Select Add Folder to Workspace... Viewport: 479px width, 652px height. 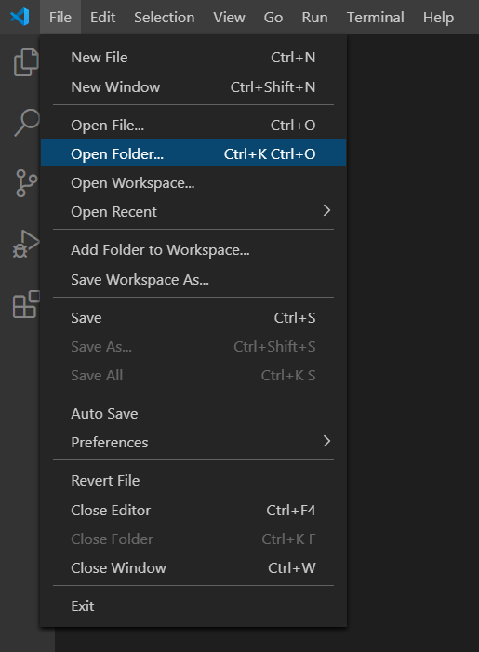193,250
